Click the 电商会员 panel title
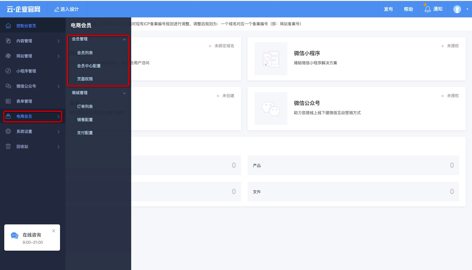This screenshot has height=270, width=472. coord(81,25)
